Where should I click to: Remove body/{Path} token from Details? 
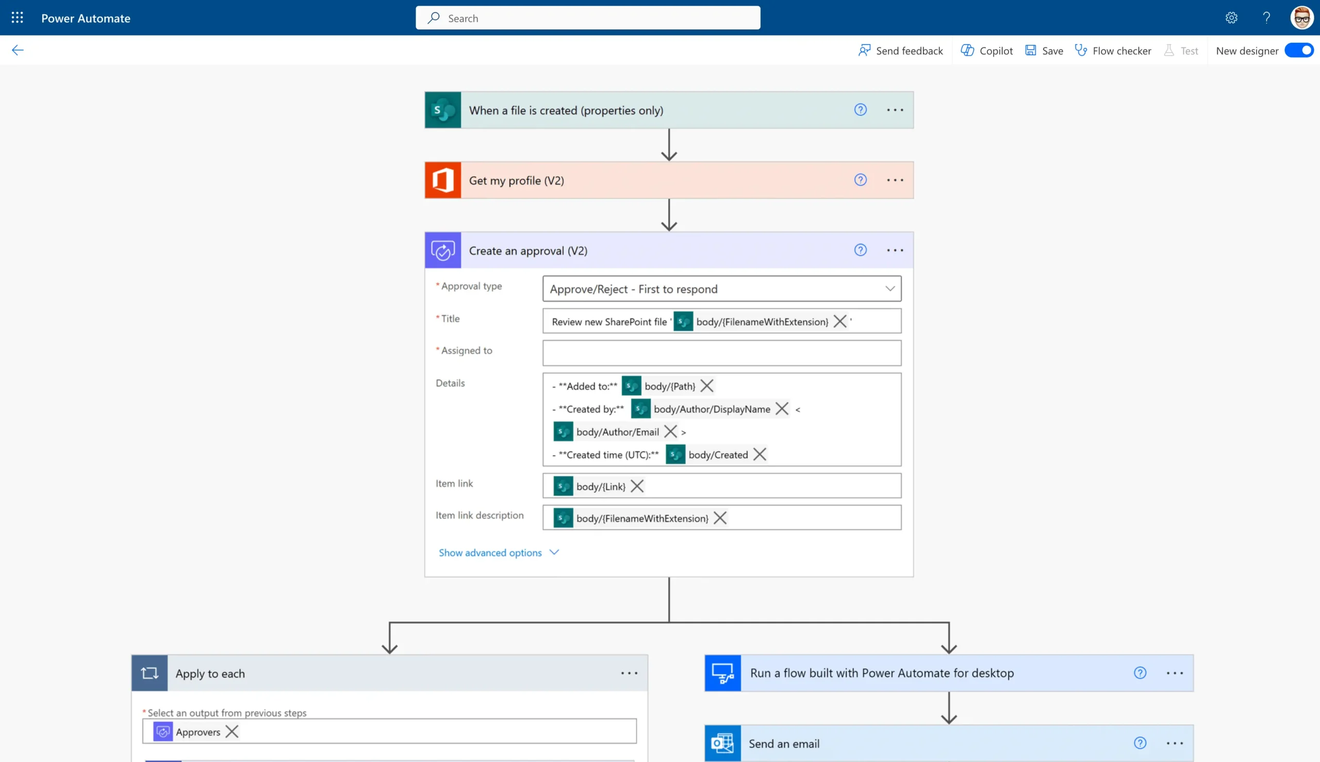pyautogui.click(x=706, y=386)
